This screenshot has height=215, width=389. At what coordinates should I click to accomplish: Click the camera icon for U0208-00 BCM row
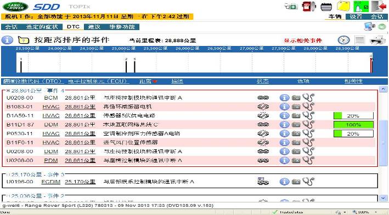click(296, 98)
